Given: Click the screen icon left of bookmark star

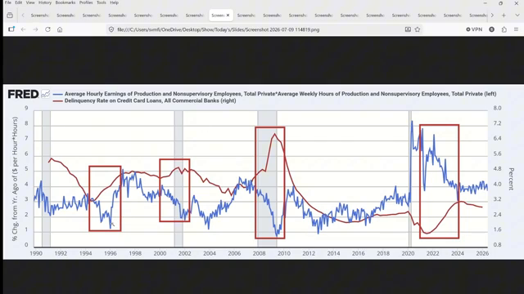Looking at the screenshot, I should (408, 29).
